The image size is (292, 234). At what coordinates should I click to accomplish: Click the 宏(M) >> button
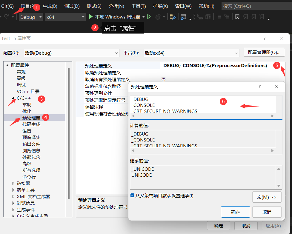pos(267,197)
